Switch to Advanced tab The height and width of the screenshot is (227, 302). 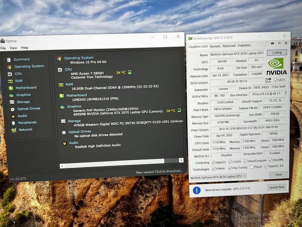point(229,46)
